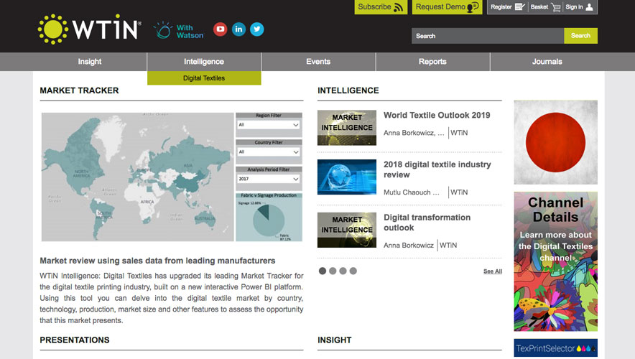635x359 pixels.
Task: Focus the Search input field
Action: 488,36
